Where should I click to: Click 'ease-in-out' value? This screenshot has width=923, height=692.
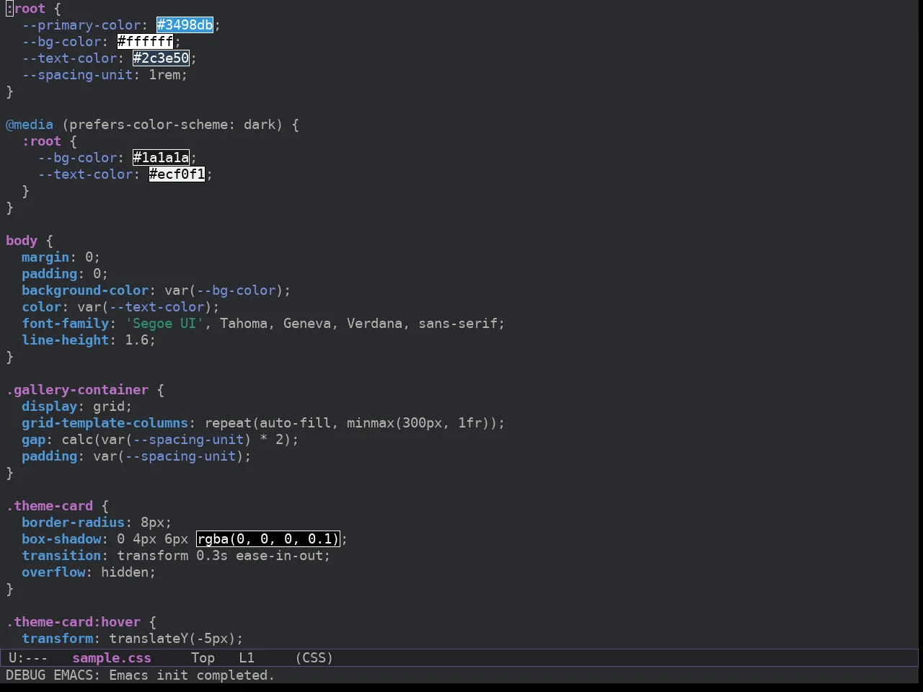[279, 556]
